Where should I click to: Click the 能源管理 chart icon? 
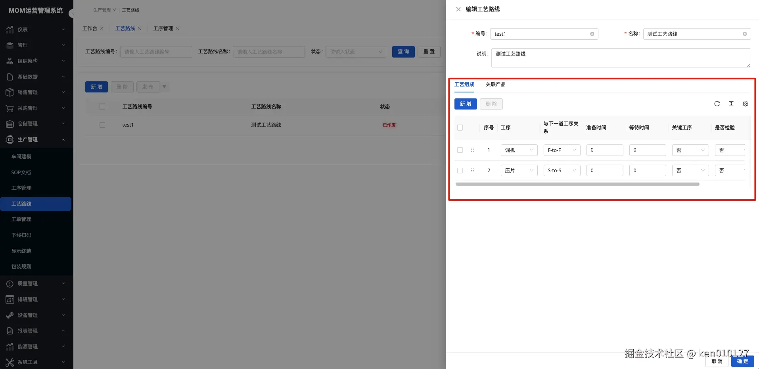[x=10, y=346]
